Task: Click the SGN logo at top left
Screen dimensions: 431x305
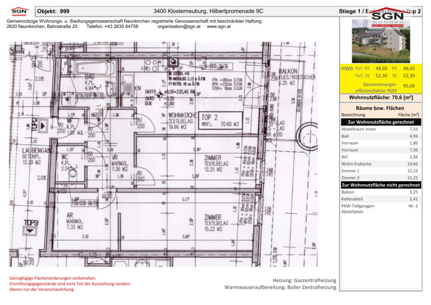Action: point(20,12)
